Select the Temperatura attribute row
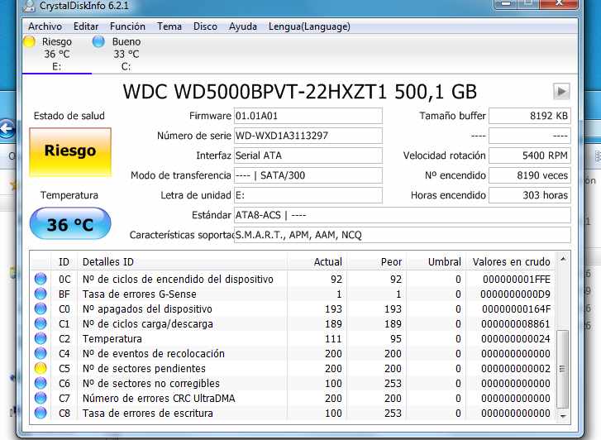Screen dimensions: 601x440 [x=293, y=339]
